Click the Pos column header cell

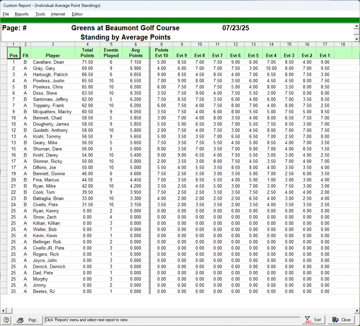coord(13,53)
